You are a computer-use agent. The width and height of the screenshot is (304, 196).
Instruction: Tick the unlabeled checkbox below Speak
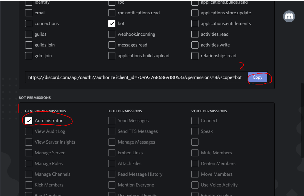195,142
